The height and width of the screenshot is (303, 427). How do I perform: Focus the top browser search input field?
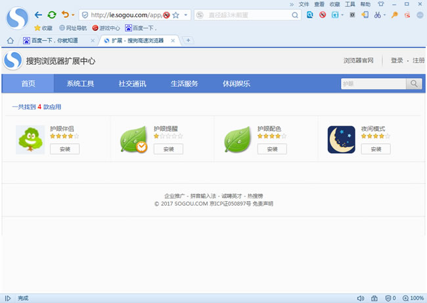coord(248,15)
